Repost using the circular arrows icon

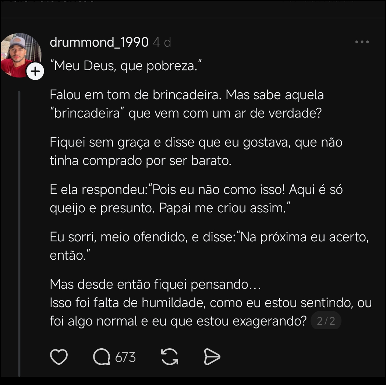click(170, 357)
